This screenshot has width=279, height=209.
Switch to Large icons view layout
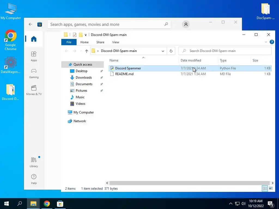(271, 188)
